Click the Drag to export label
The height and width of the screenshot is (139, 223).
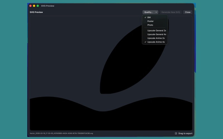point(185,133)
